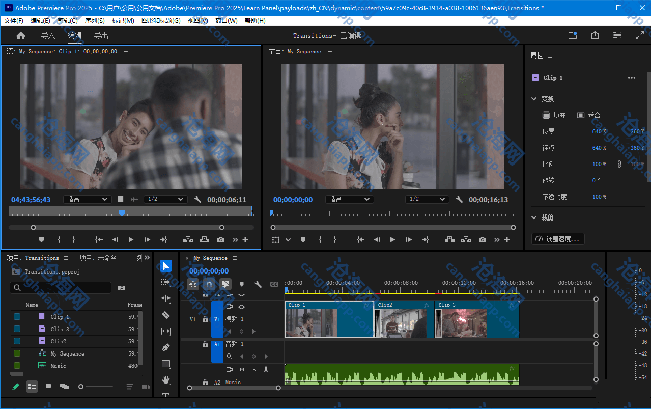Open the 序列(S) menu
This screenshot has width=651, height=409.
pos(94,21)
